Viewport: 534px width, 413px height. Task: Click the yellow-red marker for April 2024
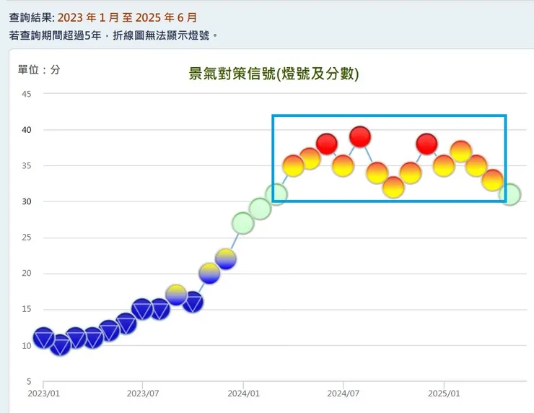coord(293,165)
